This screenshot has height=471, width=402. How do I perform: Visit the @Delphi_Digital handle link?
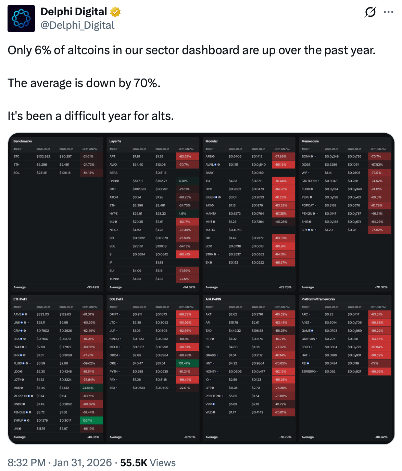click(x=77, y=25)
